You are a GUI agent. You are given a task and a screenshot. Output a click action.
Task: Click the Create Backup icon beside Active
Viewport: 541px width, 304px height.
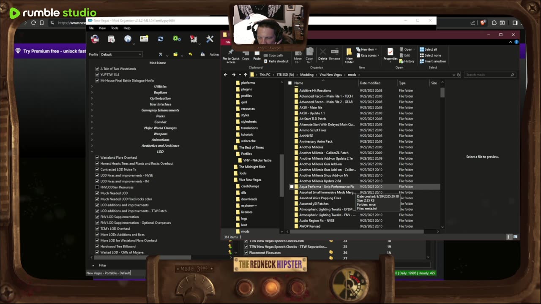tap(202, 54)
